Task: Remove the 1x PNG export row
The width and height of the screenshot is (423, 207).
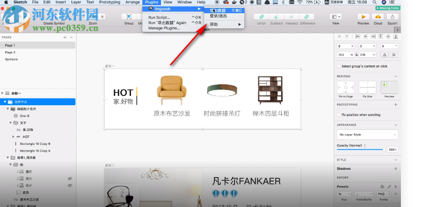Action: [x=396, y=194]
